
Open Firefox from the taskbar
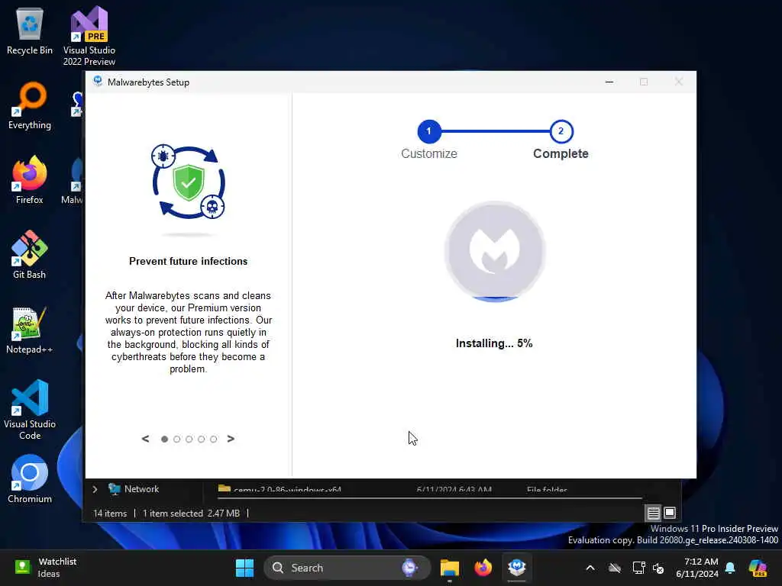point(483,568)
